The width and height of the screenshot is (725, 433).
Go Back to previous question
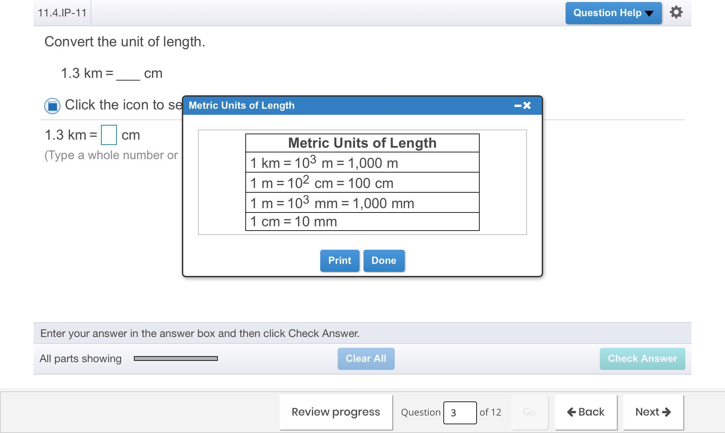coord(586,412)
